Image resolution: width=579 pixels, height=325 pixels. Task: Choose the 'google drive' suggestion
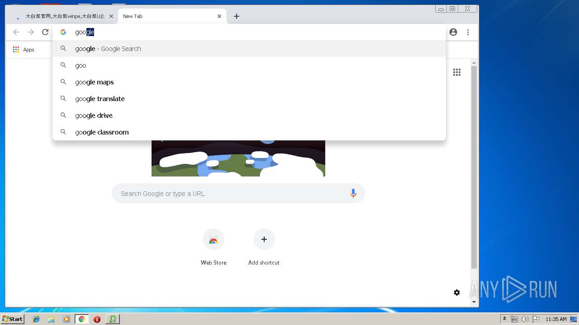point(249,116)
